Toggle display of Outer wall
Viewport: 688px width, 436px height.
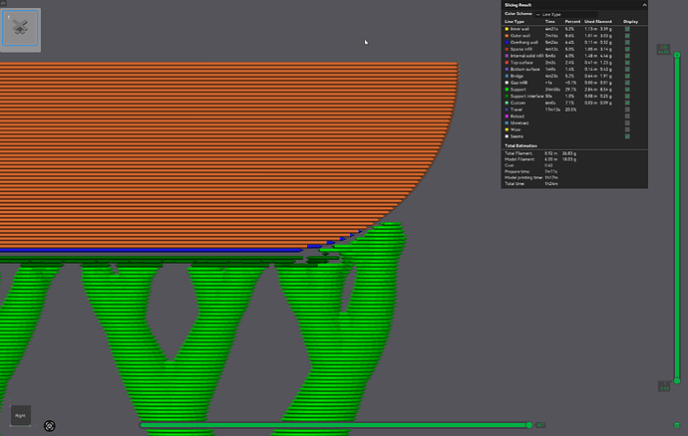click(627, 36)
